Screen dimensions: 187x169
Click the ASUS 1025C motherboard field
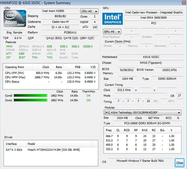pyautogui.click(x=151, y=57)
